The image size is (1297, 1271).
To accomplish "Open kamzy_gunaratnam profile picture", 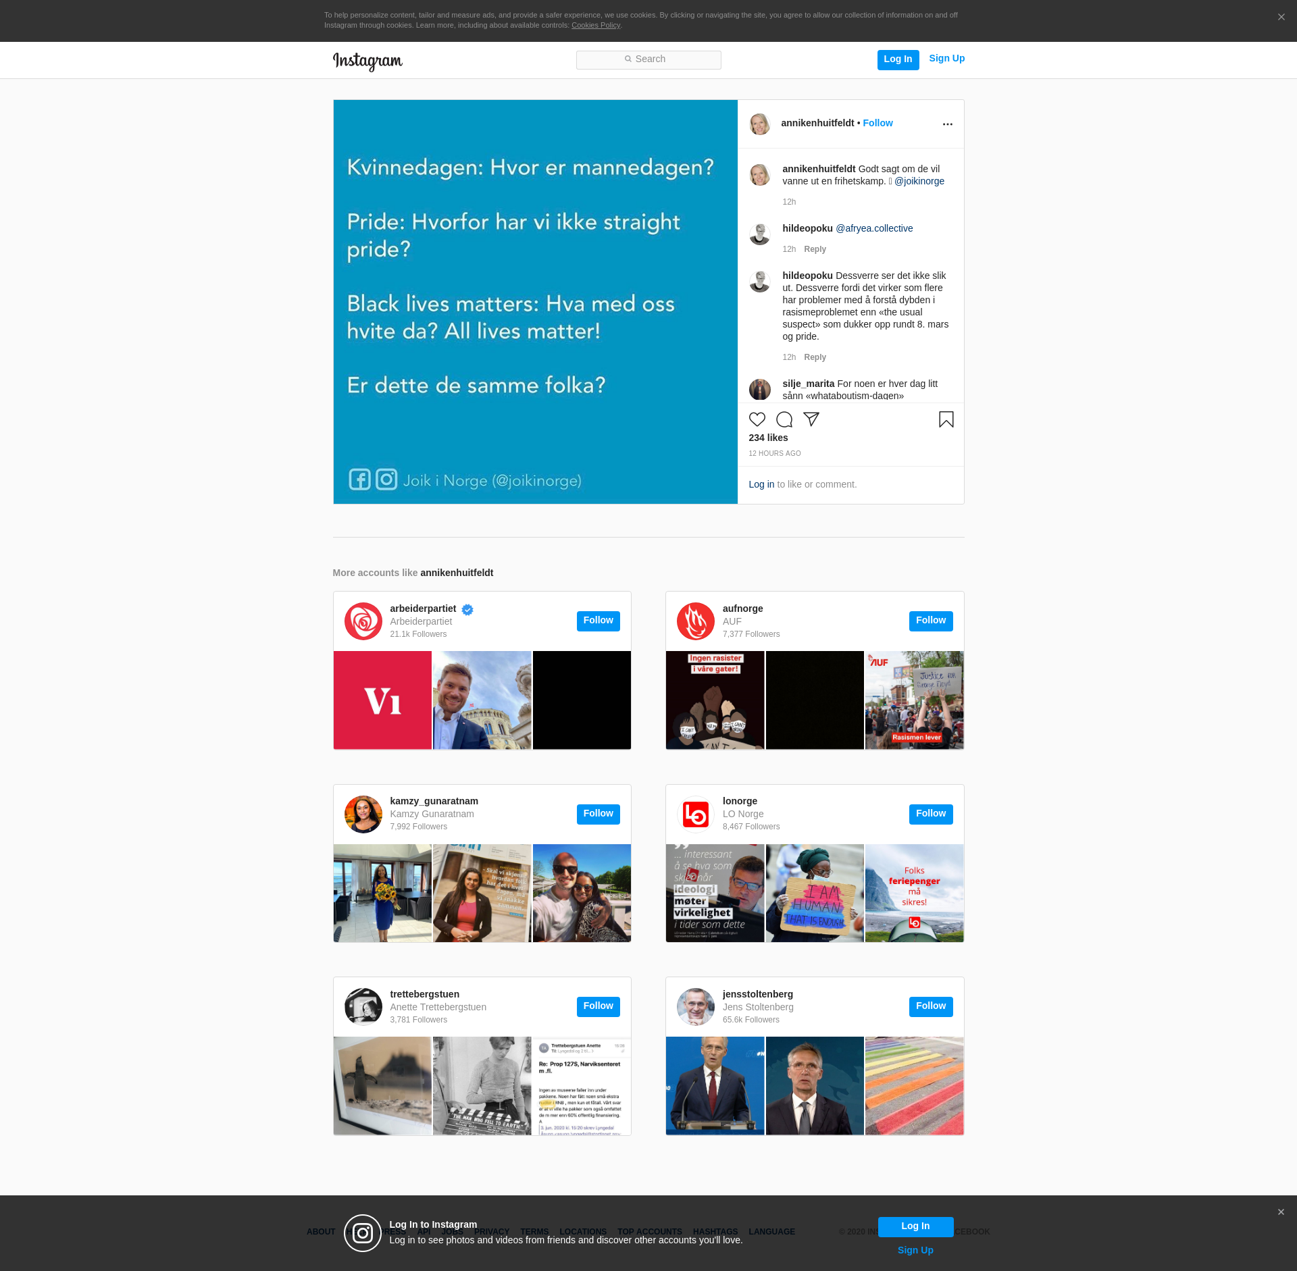I will pyautogui.click(x=363, y=814).
